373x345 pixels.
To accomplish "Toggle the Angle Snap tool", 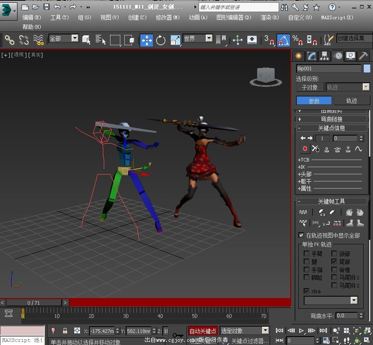I will pyautogui.click(x=283, y=40).
